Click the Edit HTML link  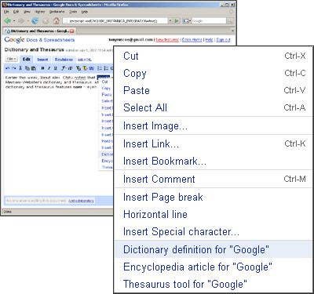[x=85, y=60]
